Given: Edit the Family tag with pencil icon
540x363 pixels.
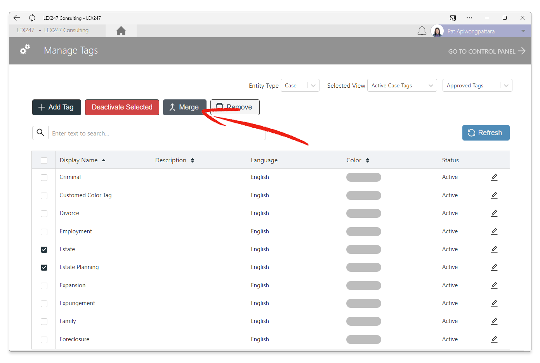Looking at the screenshot, I should pos(494,321).
